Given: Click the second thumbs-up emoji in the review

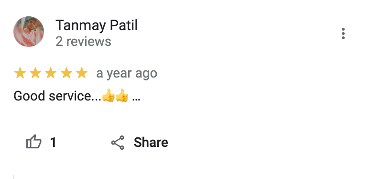Looking at the screenshot, I should tap(122, 95).
